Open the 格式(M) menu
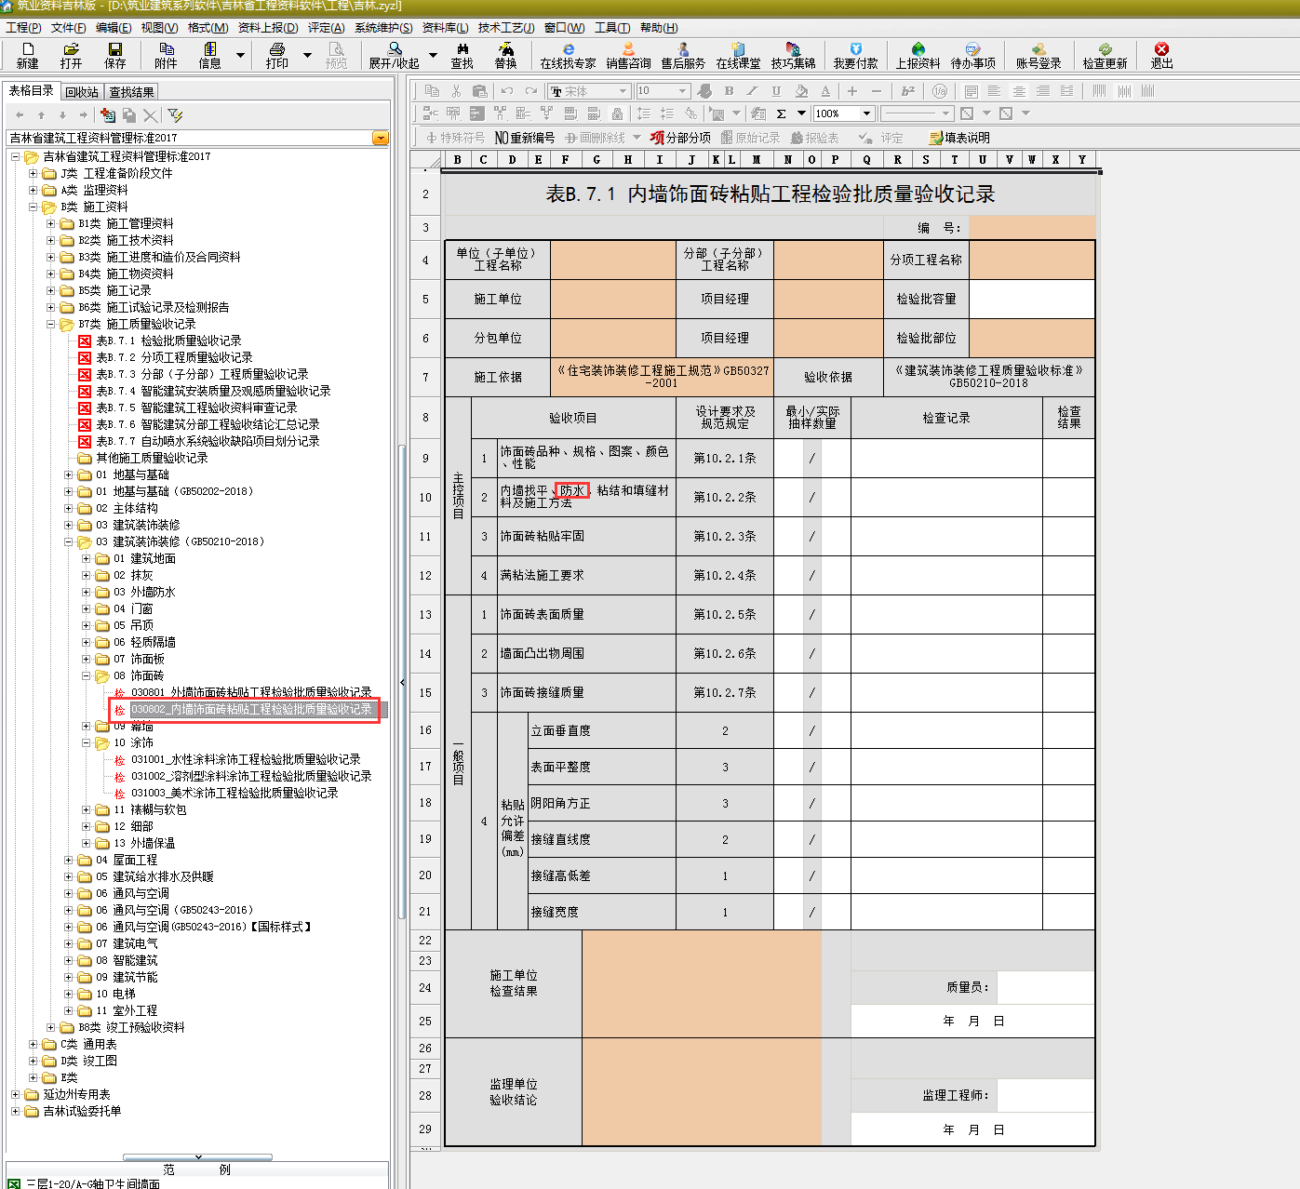The height and width of the screenshot is (1189, 1300). point(208,28)
